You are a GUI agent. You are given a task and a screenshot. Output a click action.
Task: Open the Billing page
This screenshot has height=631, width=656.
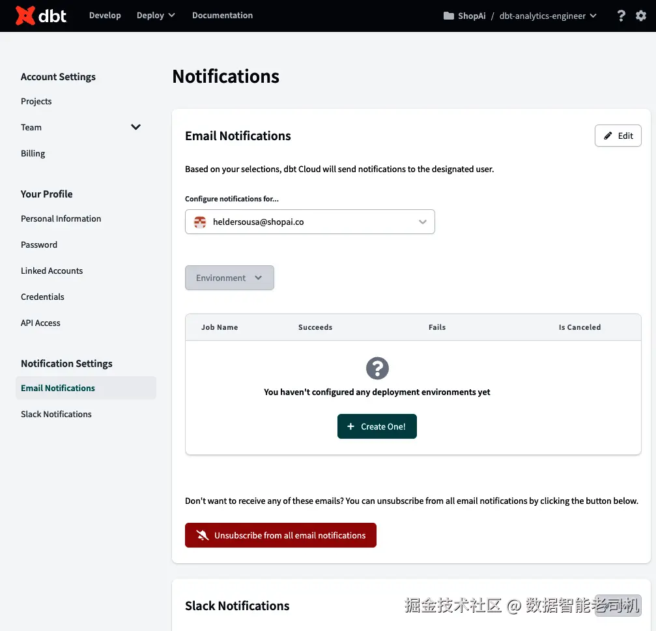click(x=33, y=153)
